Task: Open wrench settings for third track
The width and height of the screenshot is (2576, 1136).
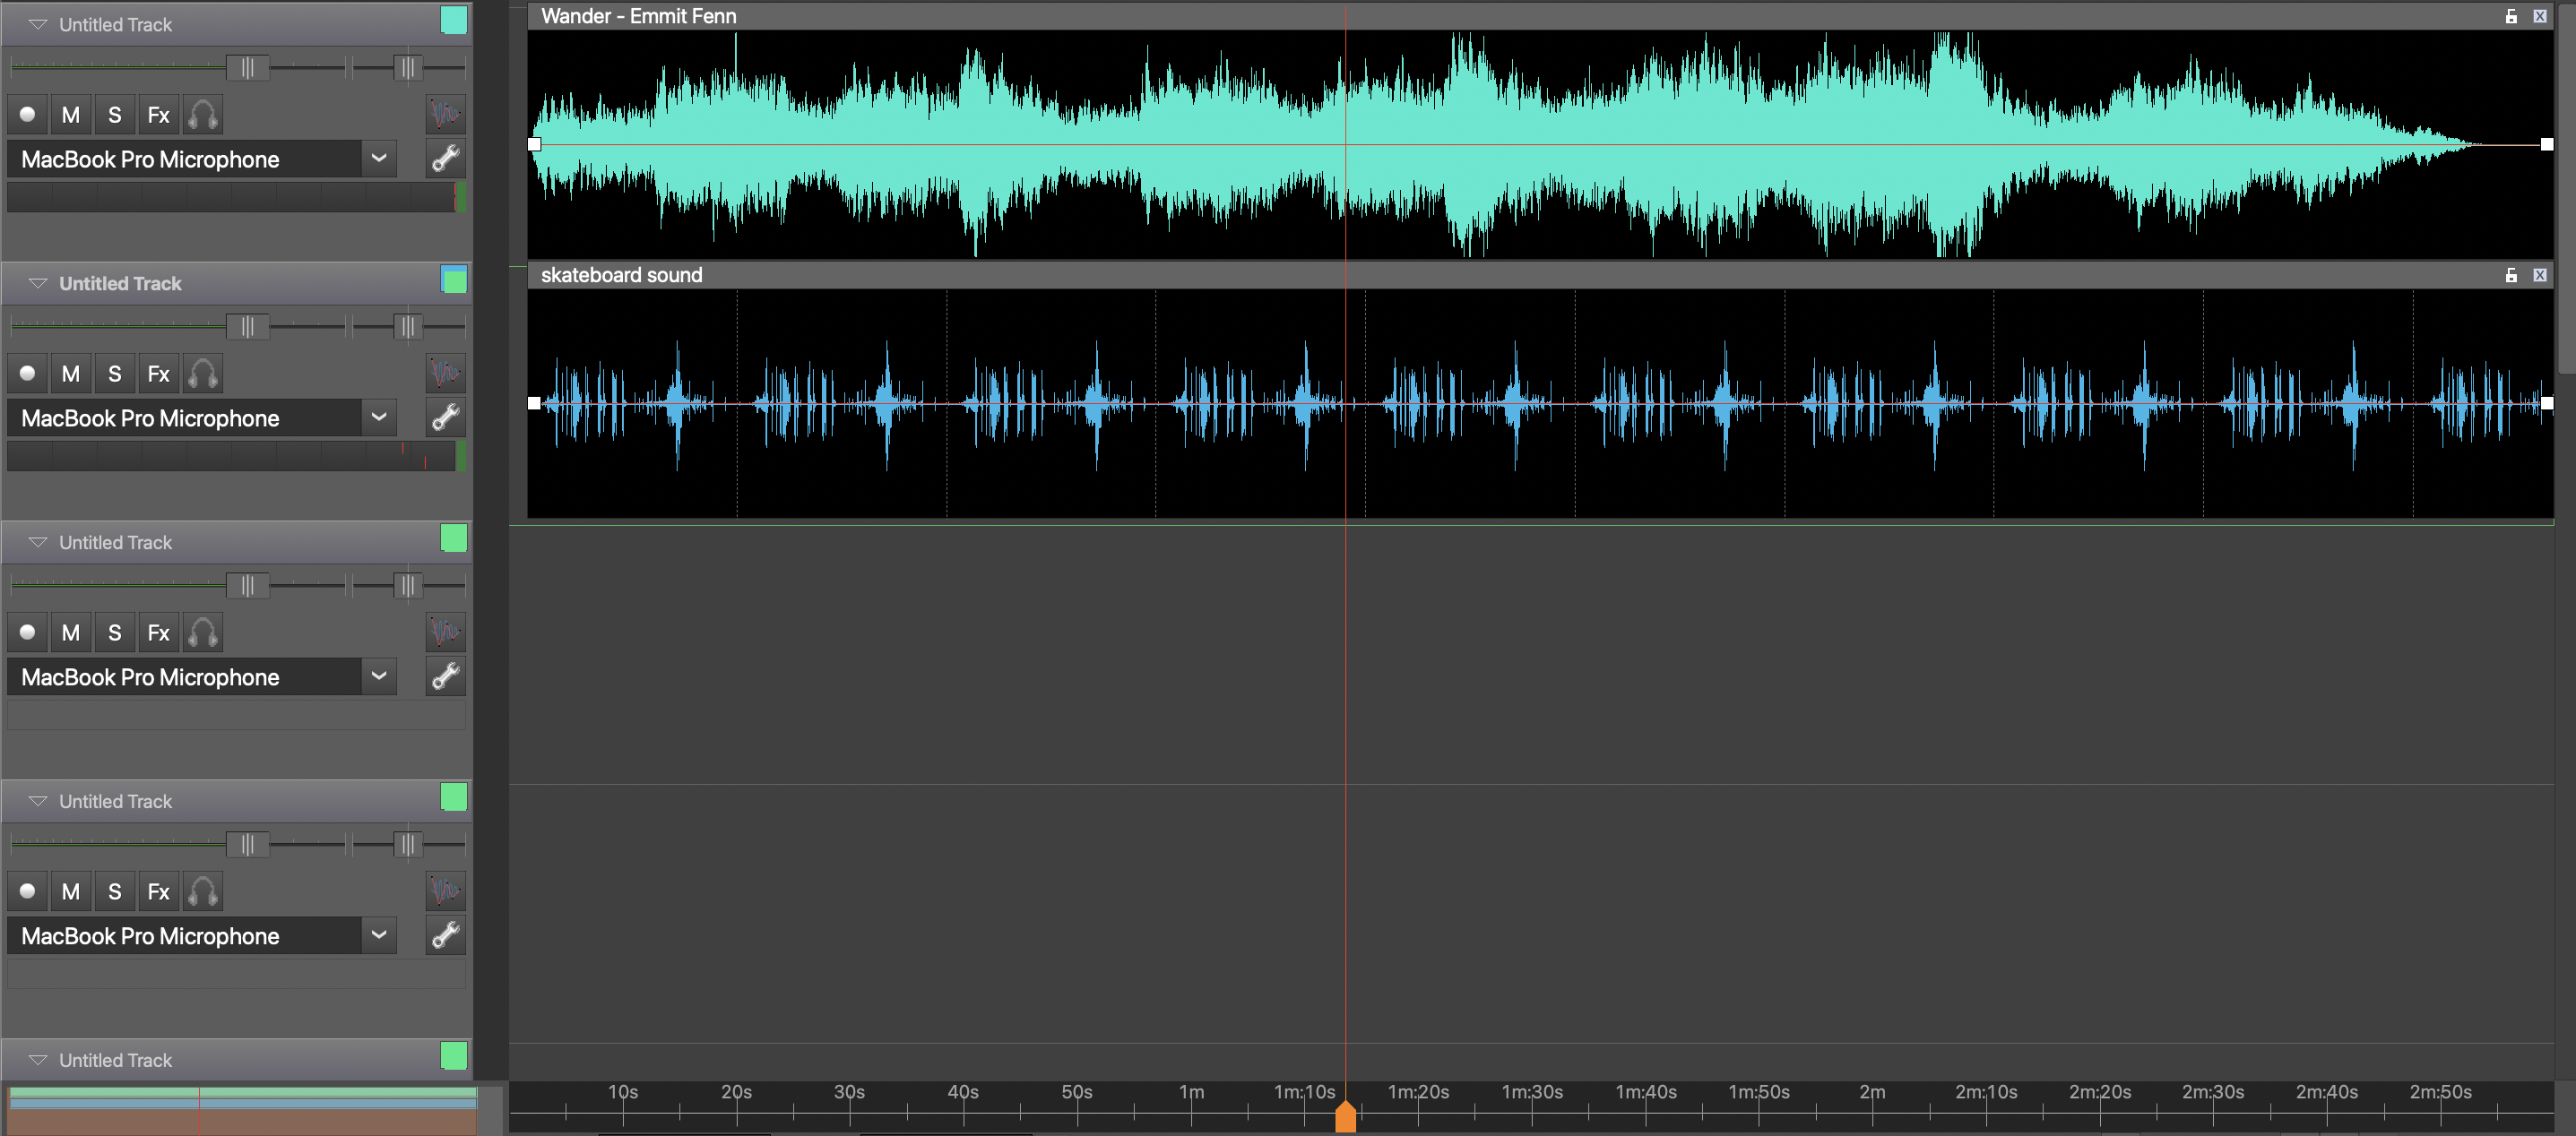Action: [x=446, y=676]
